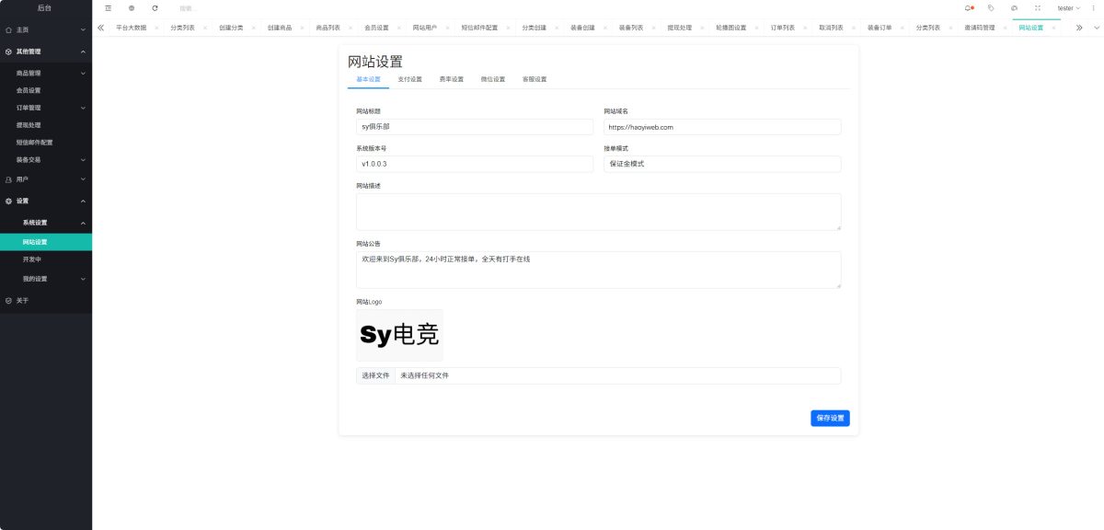Click the theme icon next to fullscreen

(x=1014, y=7)
